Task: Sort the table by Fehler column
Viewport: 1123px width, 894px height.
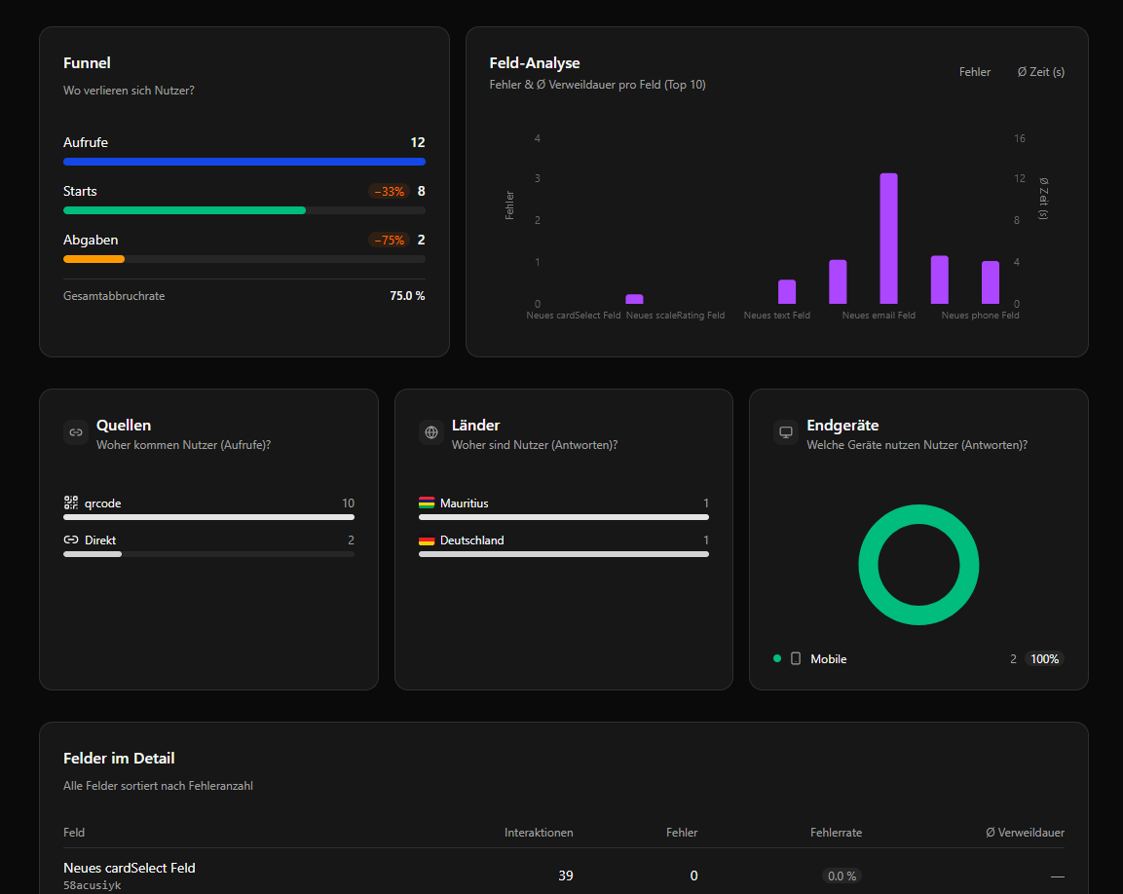Action: (x=682, y=833)
